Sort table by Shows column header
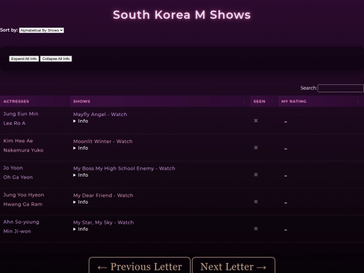This screenshot has height=273, width=364. pyautogui.click(x=160, y=101)
